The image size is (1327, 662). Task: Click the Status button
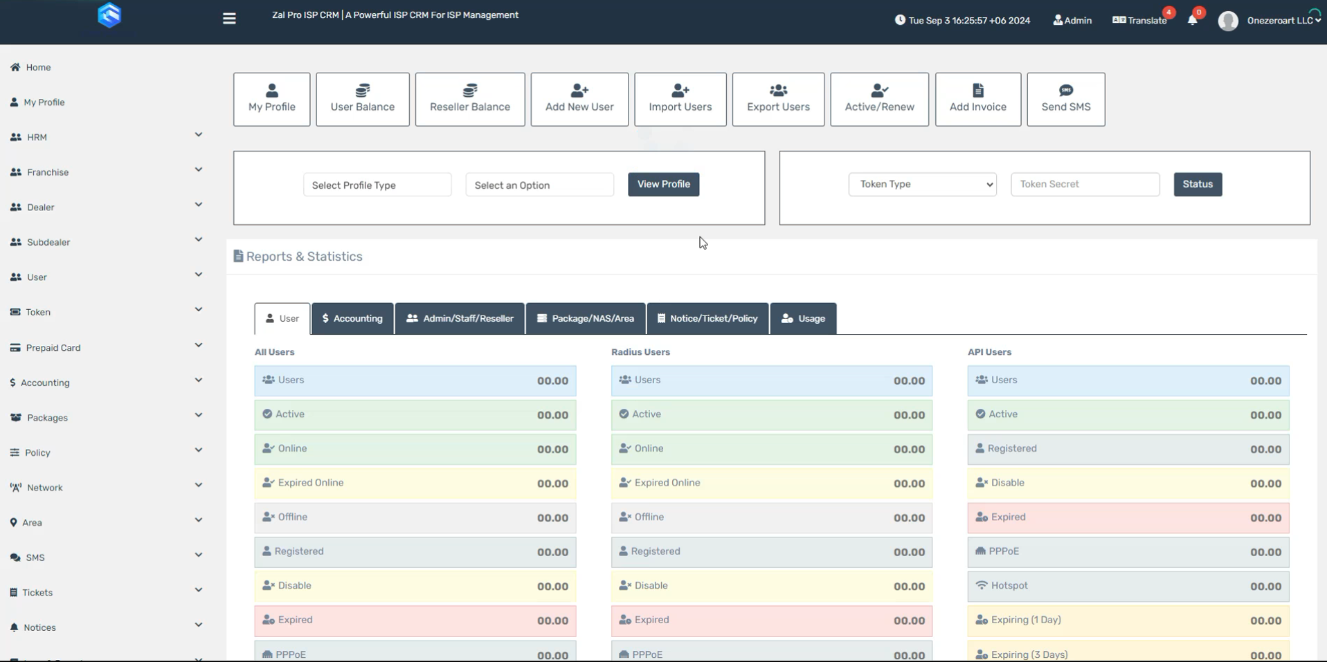pos(1197,185)
